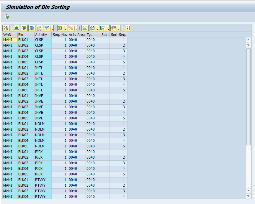Open the Details magnifier icon
The height and width of the screenshot is (204, 255).
coord(6,28)
